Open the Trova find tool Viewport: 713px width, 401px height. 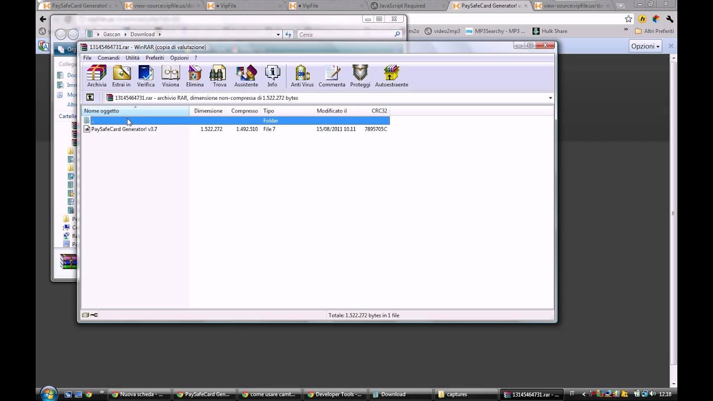click(219, 76)
